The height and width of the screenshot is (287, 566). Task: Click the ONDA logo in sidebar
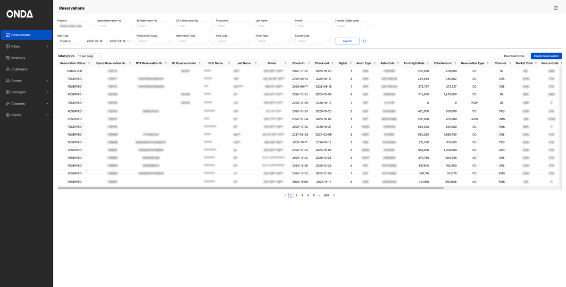coord(20,14)
